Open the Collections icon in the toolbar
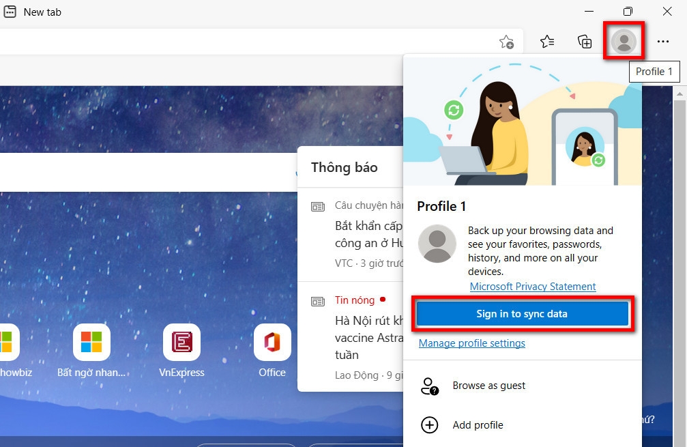687x447 pixels. coord(585,42)
